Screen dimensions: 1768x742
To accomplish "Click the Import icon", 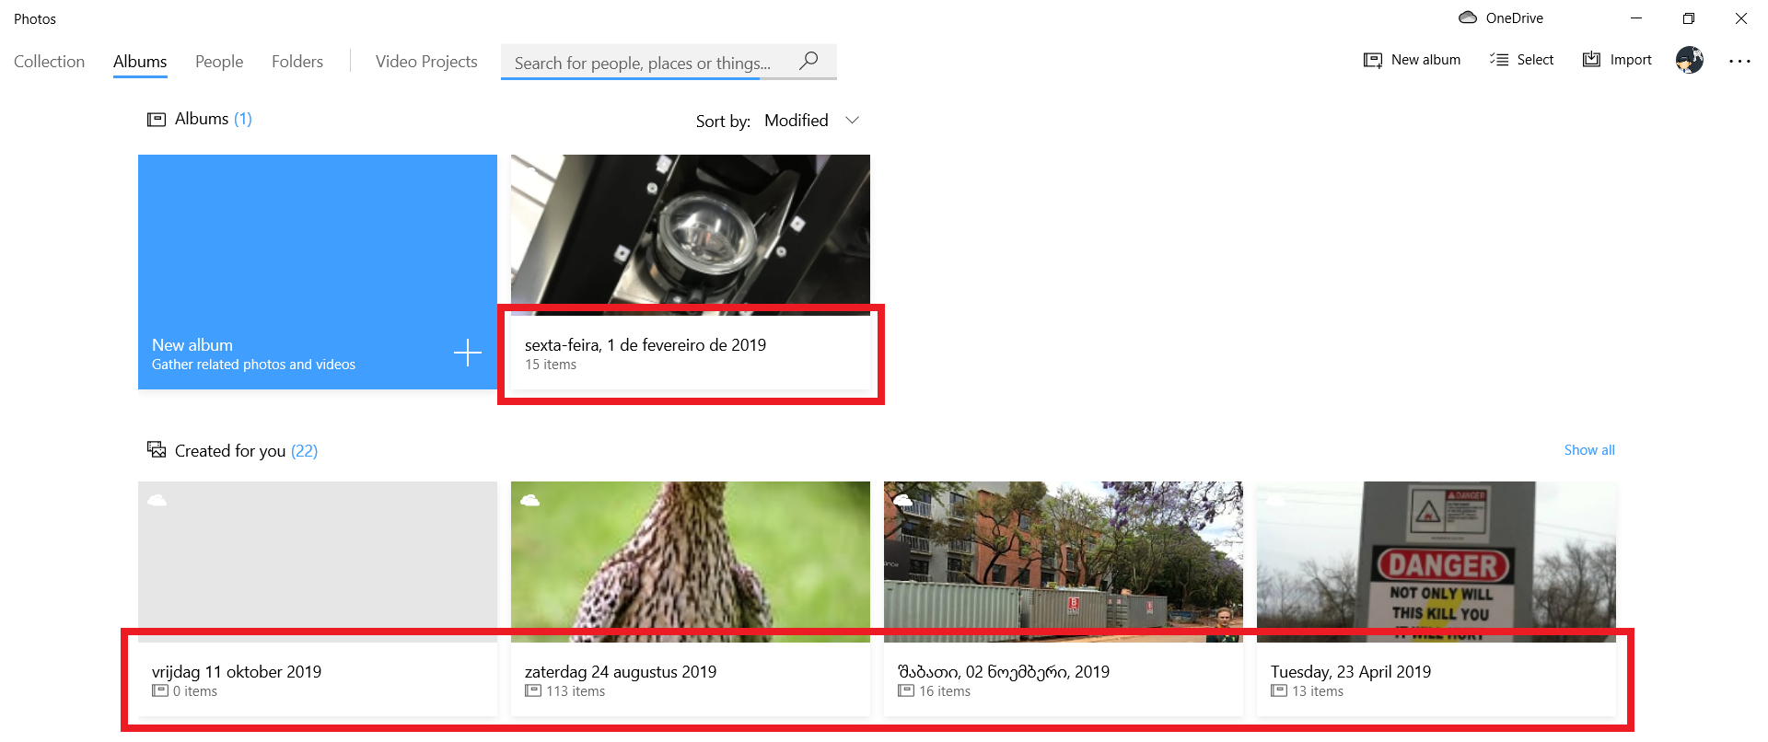I will coord(1591,60).
